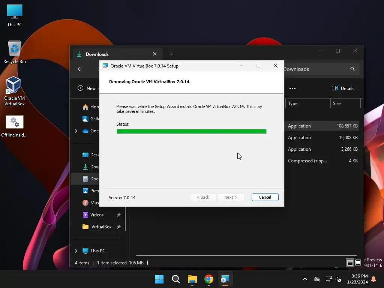
Task: Click search icon in Downloads search box
Action: [x=352, y=69]
